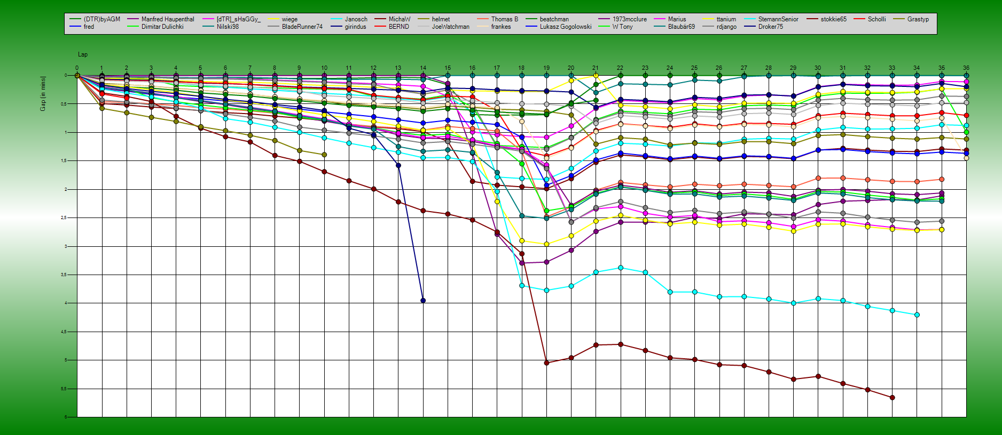Image resolution: width=1002 pixels, height=435 pixels.
Task: Click the purple marker at lap 18 near 3.3 mins
Action: (x=522, y=263)
